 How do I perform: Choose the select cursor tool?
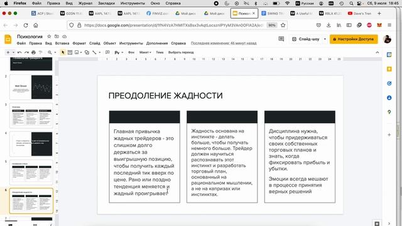pyautogui.click(x=63, y=52)
